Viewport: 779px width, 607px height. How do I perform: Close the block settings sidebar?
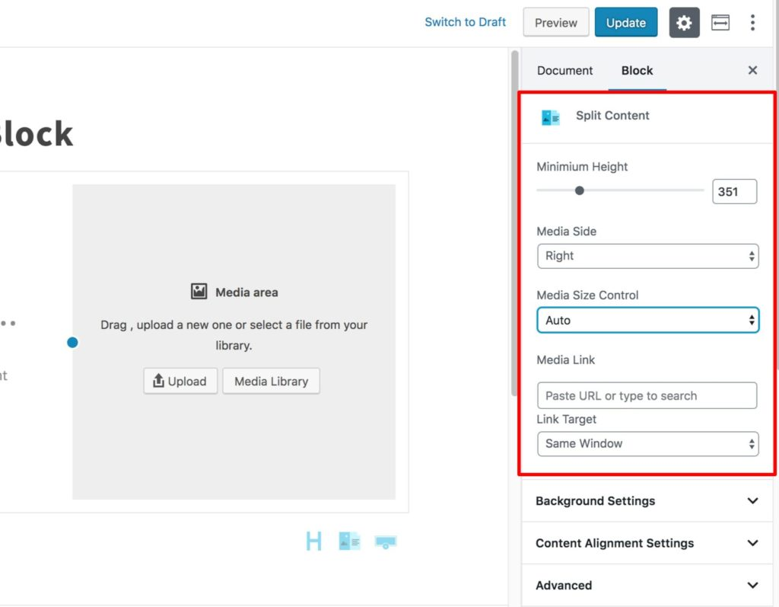(x=752, y=70)
